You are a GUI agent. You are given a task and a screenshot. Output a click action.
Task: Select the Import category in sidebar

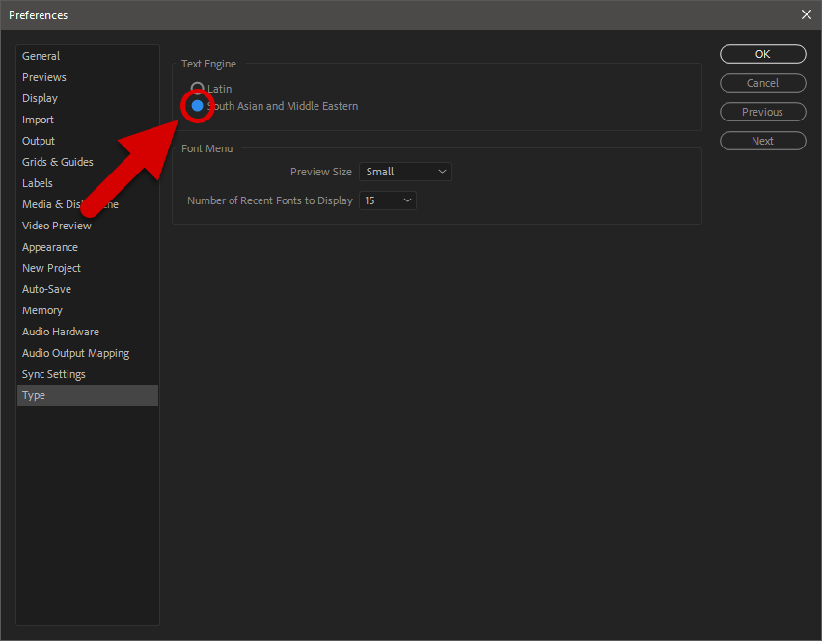point(39,120)
